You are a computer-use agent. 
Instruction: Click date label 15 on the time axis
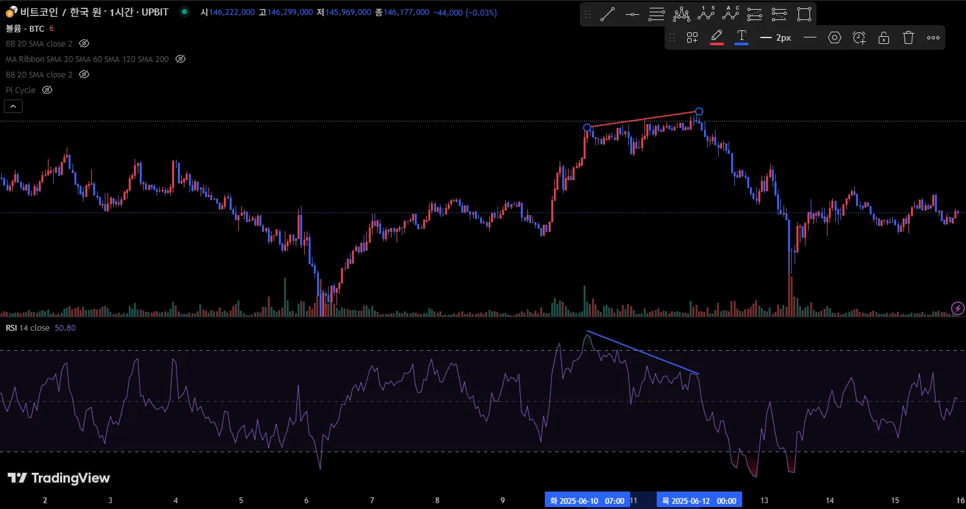895,501
